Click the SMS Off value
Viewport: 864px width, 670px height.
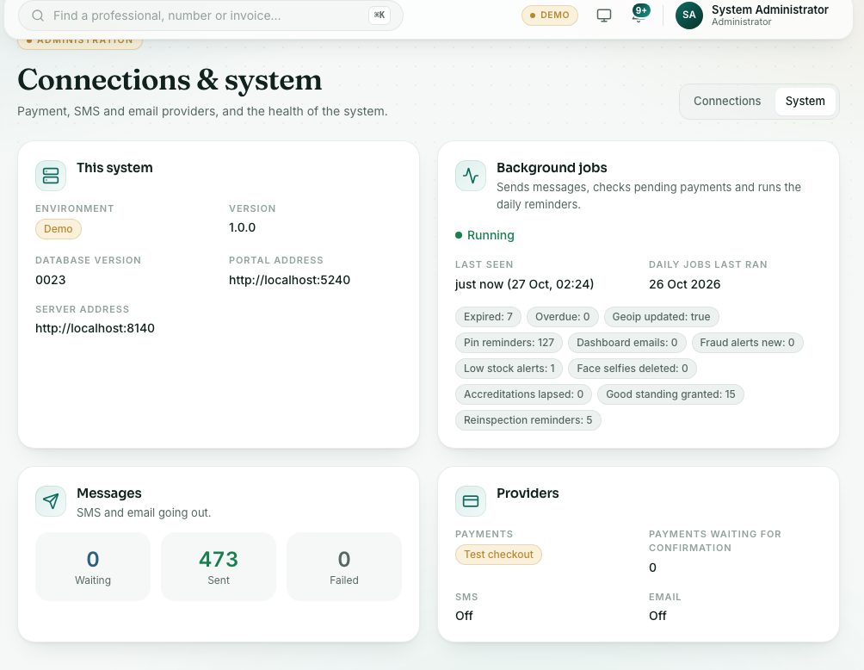(464, 616)
